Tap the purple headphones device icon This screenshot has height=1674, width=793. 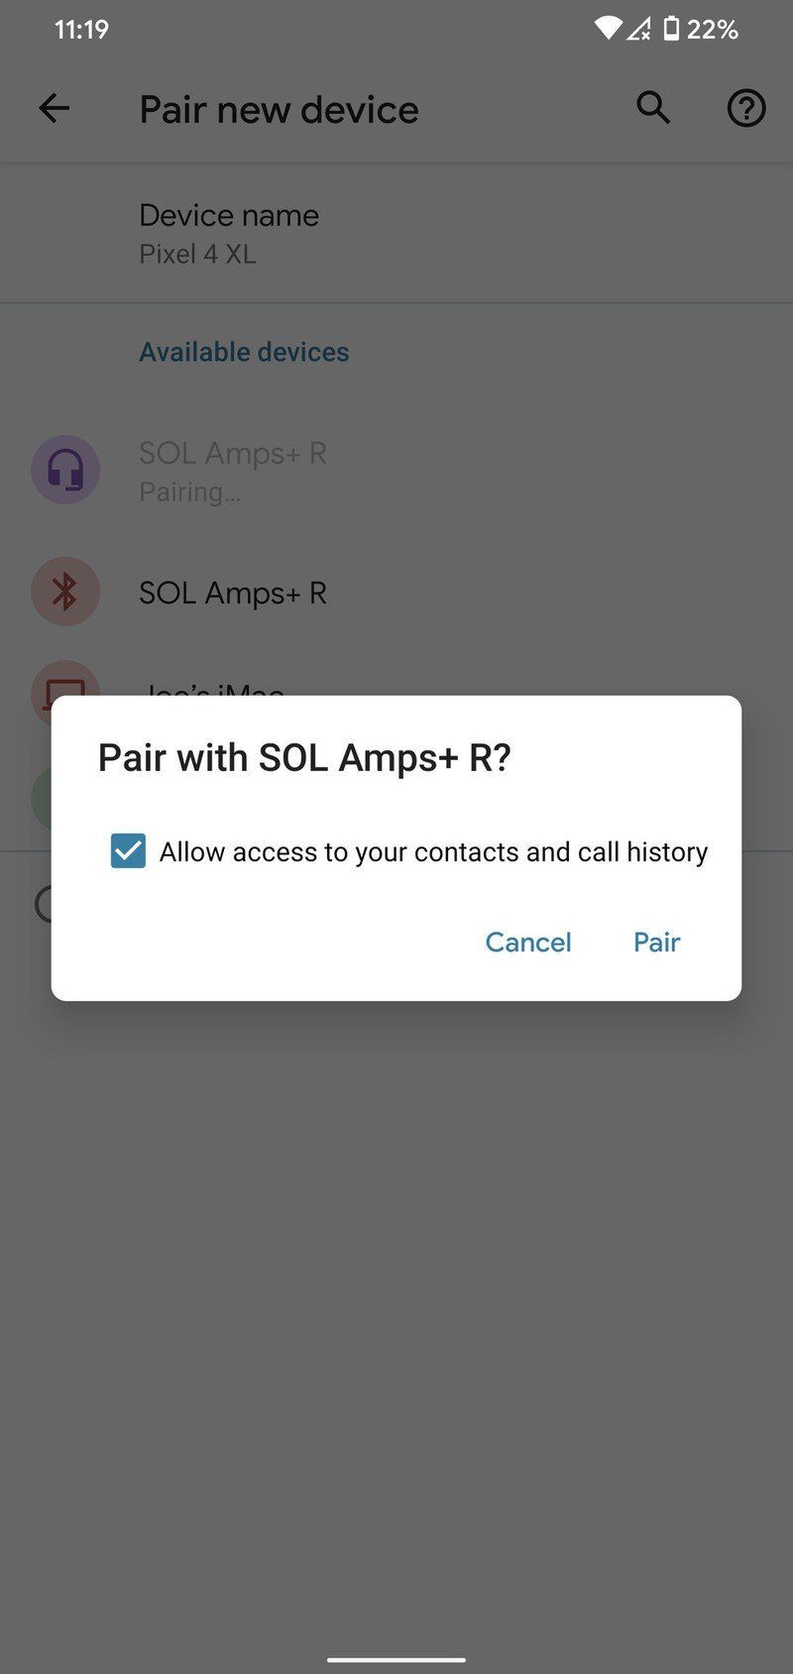click(x=65, y=470)
